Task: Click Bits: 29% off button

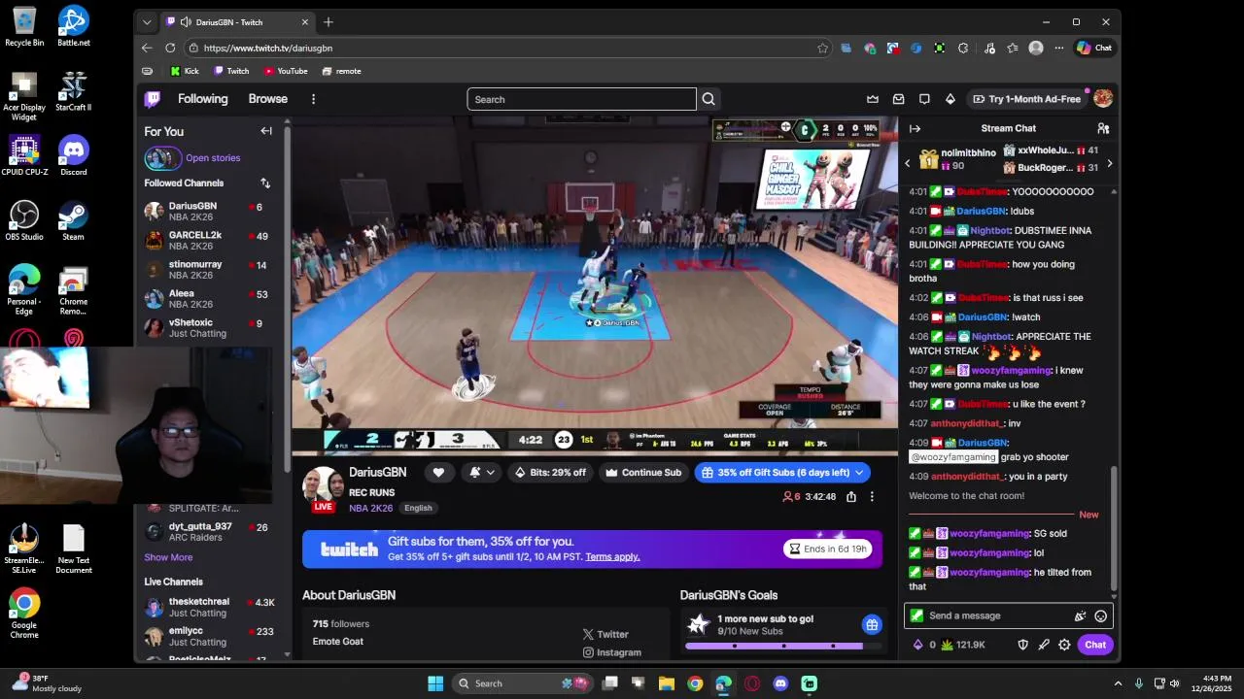Action: [550, 473]
